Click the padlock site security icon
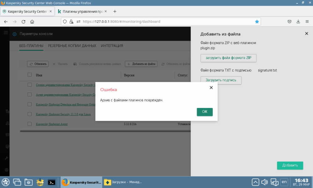The width and height of the screenshot is (313, 188). [x=71, y=22]
